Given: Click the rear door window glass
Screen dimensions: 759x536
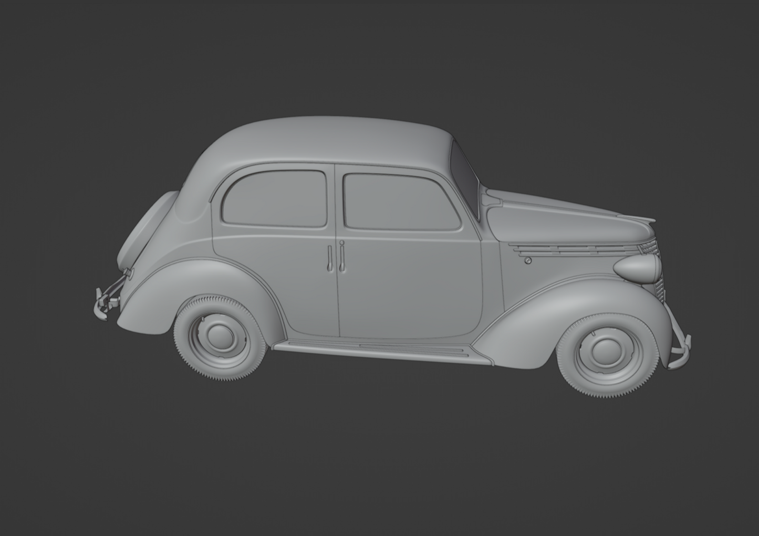Looking at the screenshot, I should click(275, 198).
